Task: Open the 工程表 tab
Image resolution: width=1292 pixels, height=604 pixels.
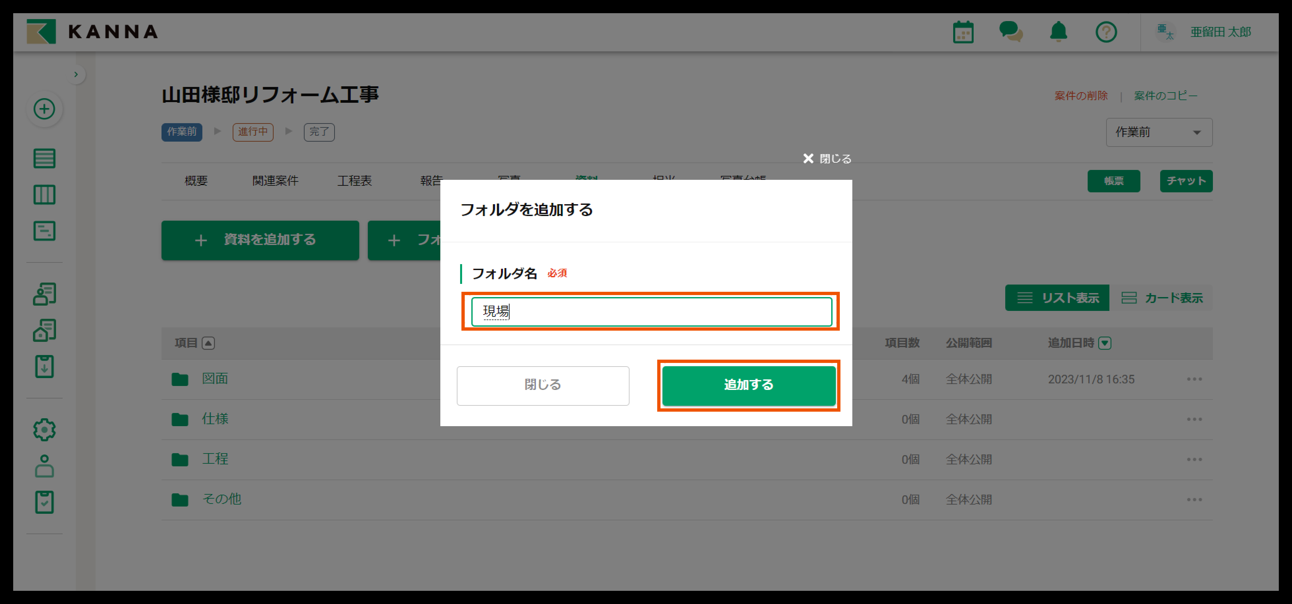Action: pos(354,180)
